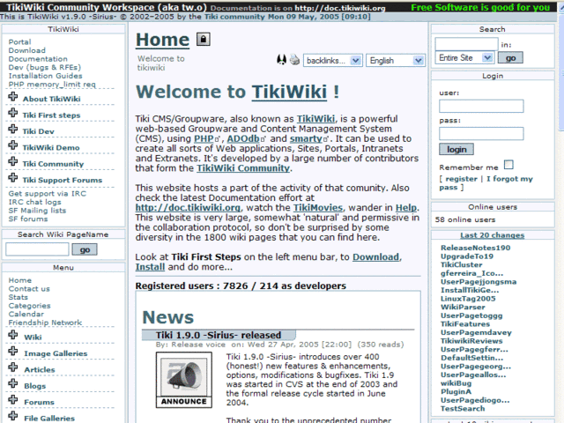Screen dimensions: 564x423
Task: Follow the ReleaseNotes190 link in last changes
Action: coord(475,248)
